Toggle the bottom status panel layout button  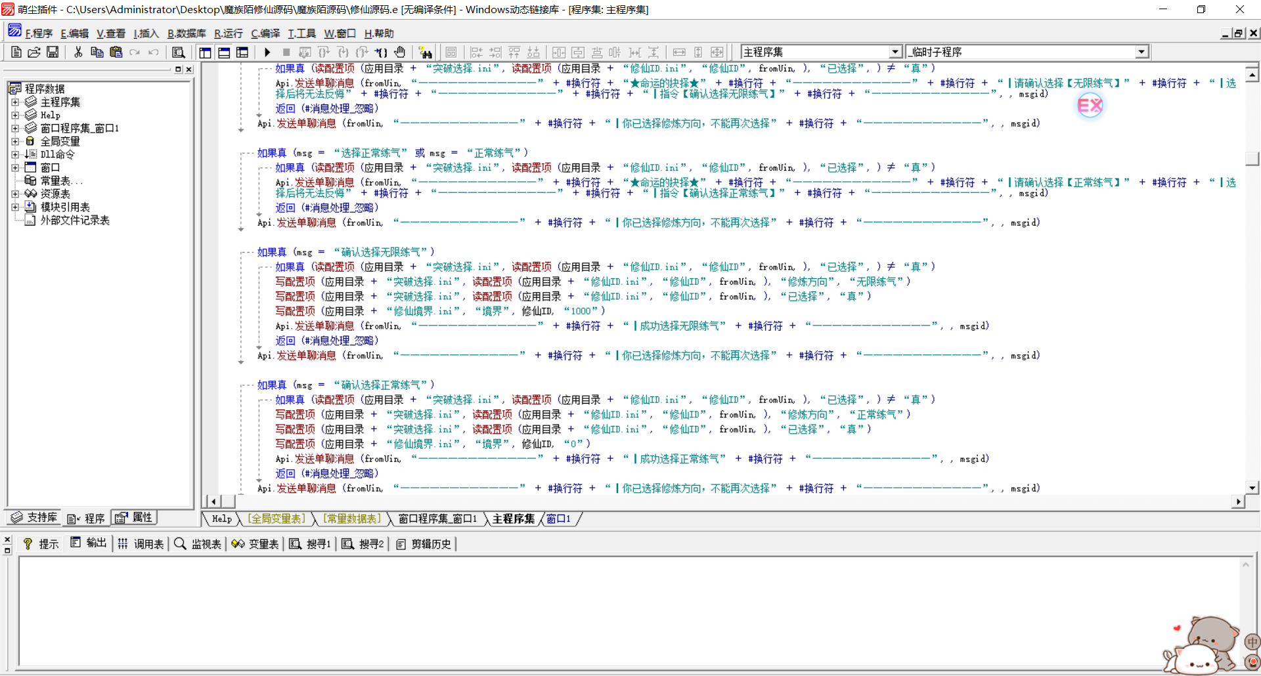pos(224,53)
